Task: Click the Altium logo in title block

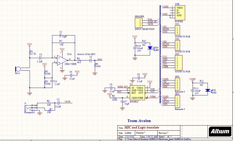Action: coord(220,131)
